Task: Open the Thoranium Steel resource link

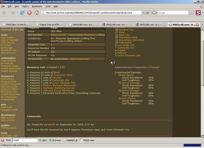Action: coord(62,75)
